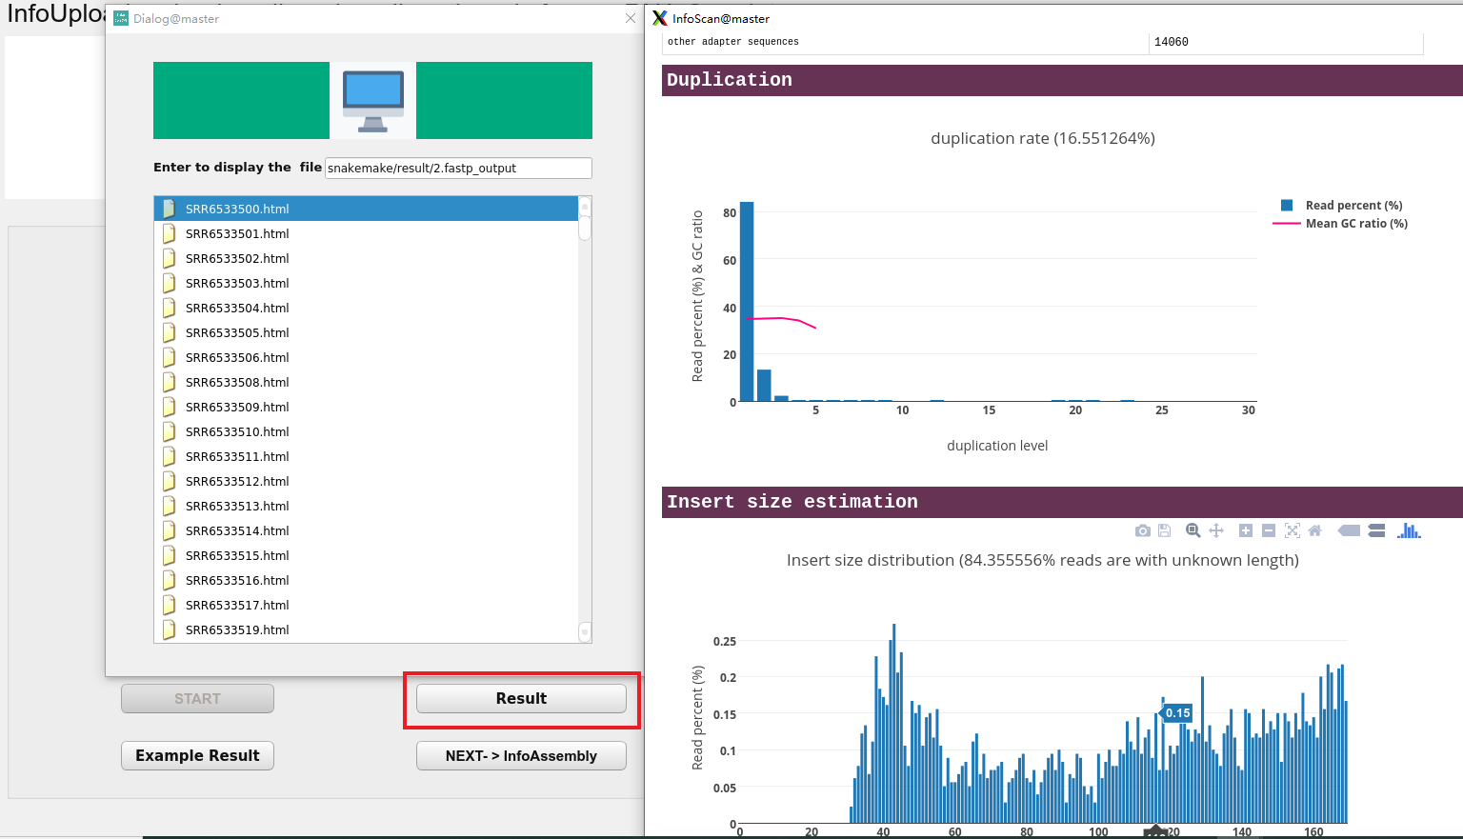Toggle Mean GC ratio (%) legend entry
This screenshot has height=839, width=1463.
tap(1341, 224)
